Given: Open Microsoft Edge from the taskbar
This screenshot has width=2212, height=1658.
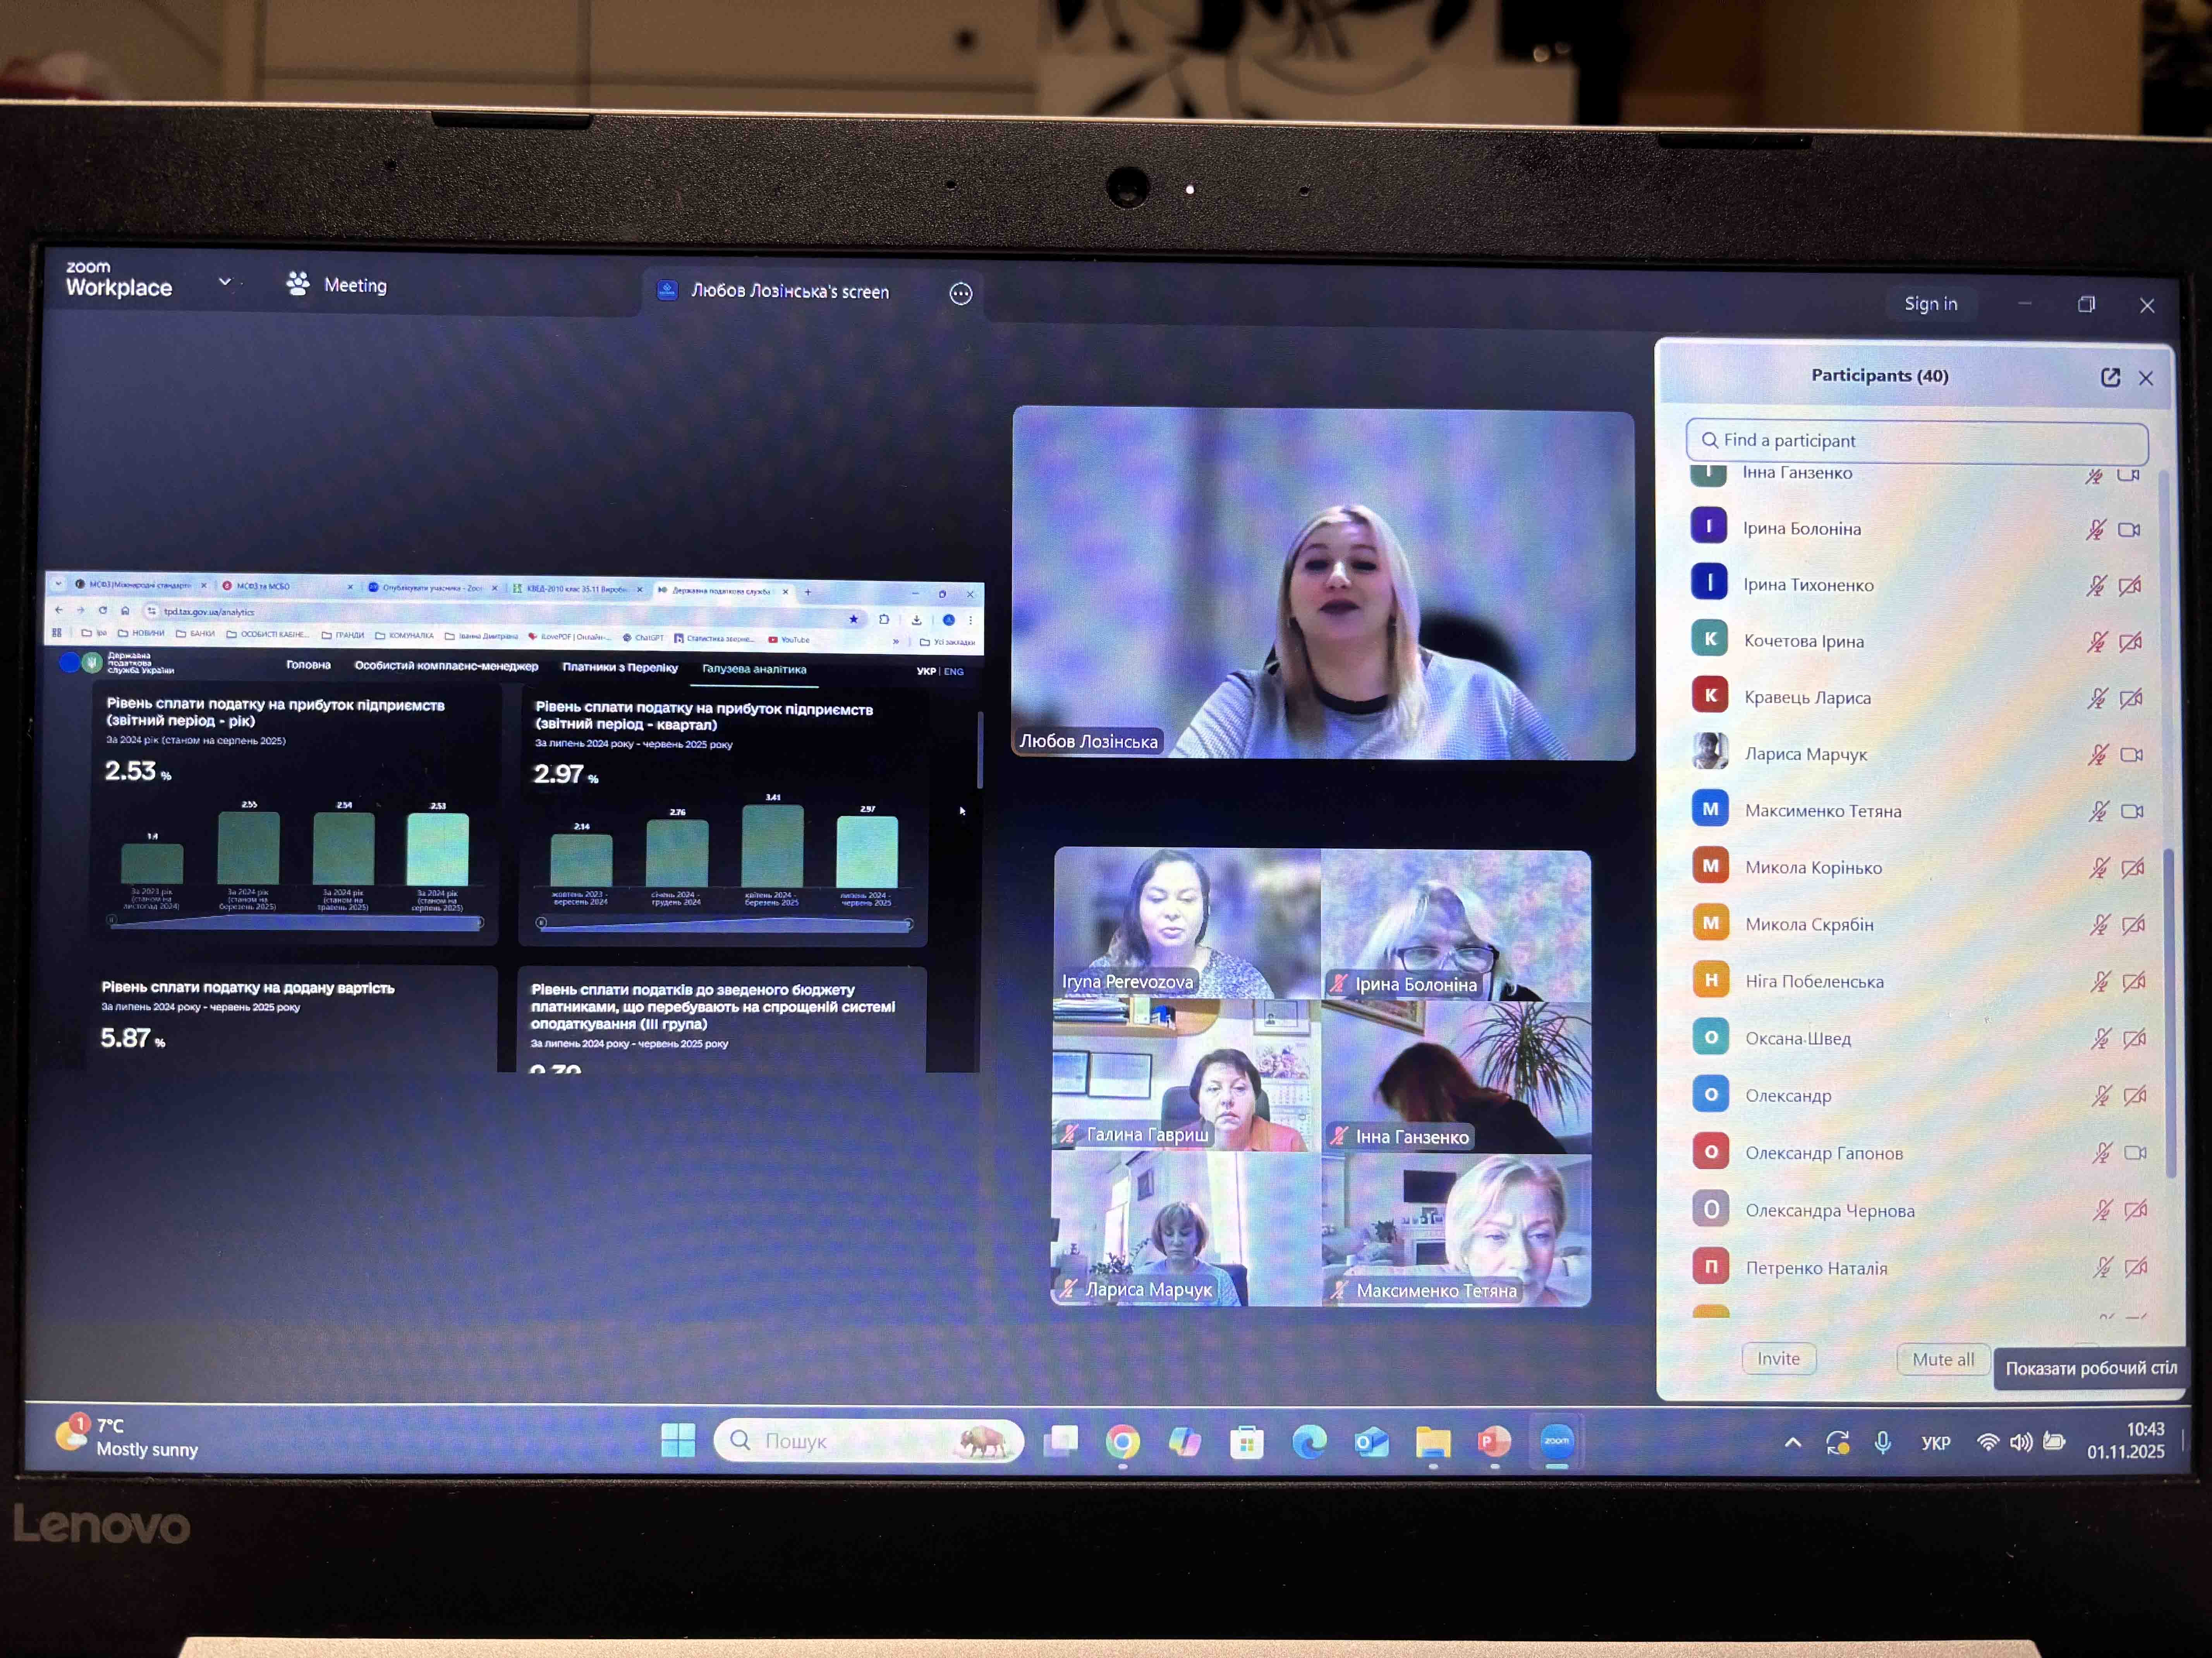Looking at the screenshot, I should tap(1309, 1441).
